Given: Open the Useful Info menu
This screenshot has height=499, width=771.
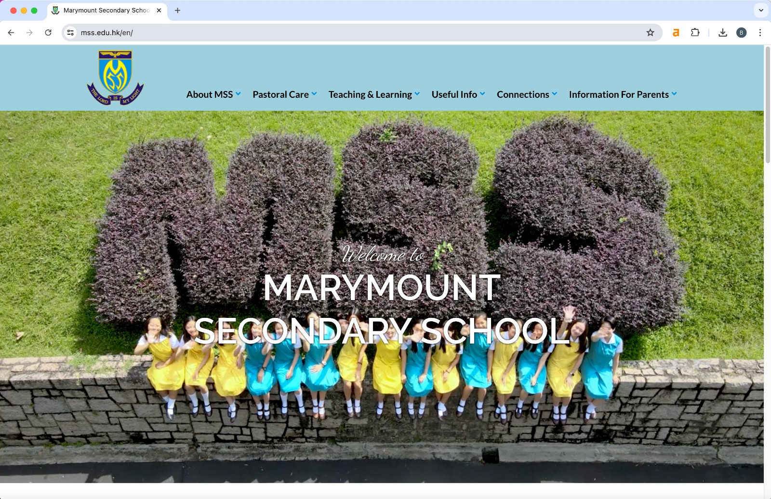Looking at the screenshot, I should coord(454,94).
